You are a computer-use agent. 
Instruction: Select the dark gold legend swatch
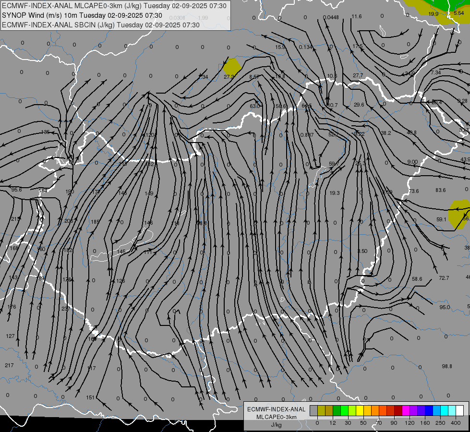coord(329,410)
